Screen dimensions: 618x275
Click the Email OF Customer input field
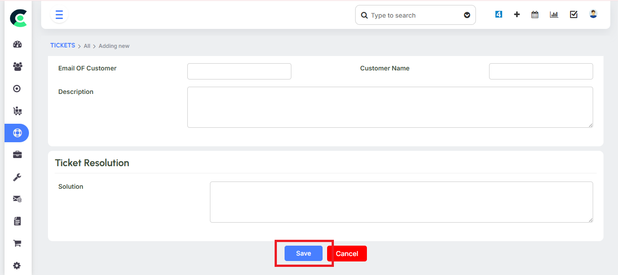[239, 71]
